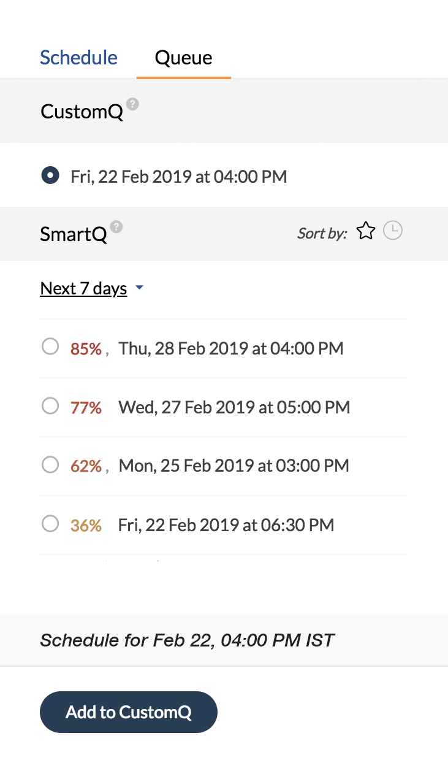Sort SmartQ slots by star rating

[x=366, y=231]
